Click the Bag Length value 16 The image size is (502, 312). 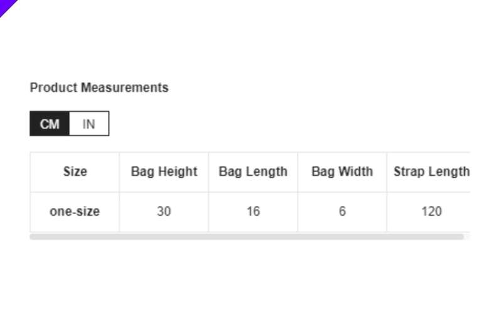(x=253, y=212)
